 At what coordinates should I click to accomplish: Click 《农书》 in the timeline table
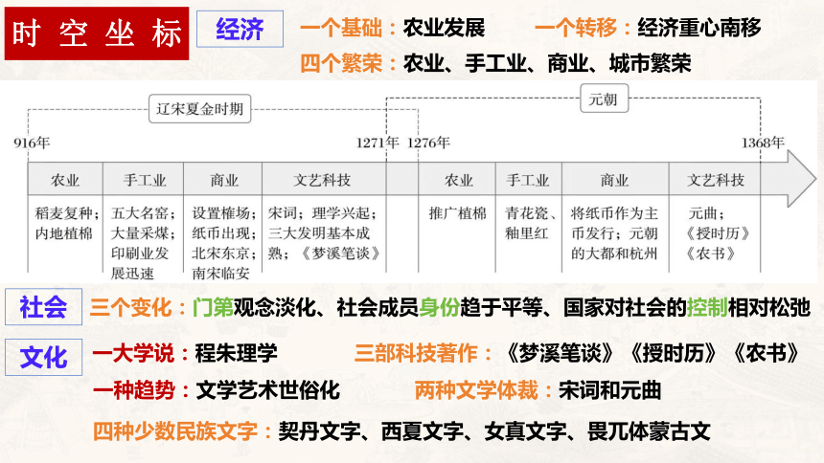pyautogui.click(x=710, y=253)
